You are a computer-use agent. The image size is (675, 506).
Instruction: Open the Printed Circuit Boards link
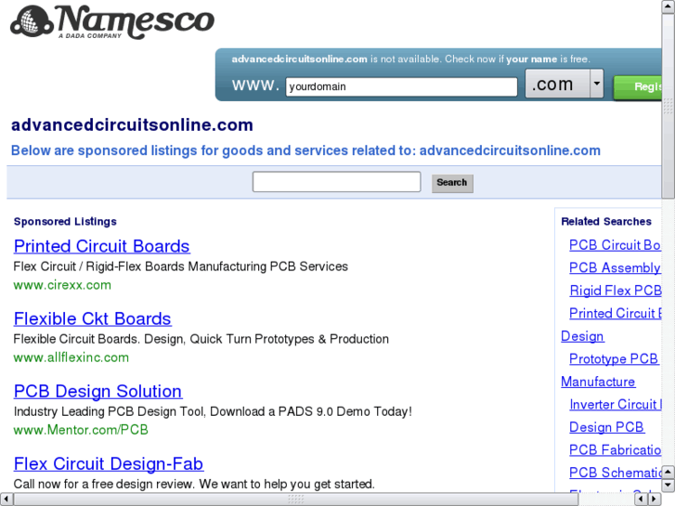[x=101, y=246]
